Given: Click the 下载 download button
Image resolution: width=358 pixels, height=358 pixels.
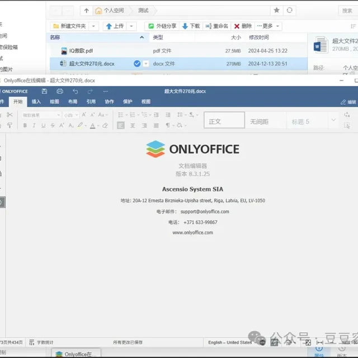Looking at the screenshot, I should click(191, 26).
